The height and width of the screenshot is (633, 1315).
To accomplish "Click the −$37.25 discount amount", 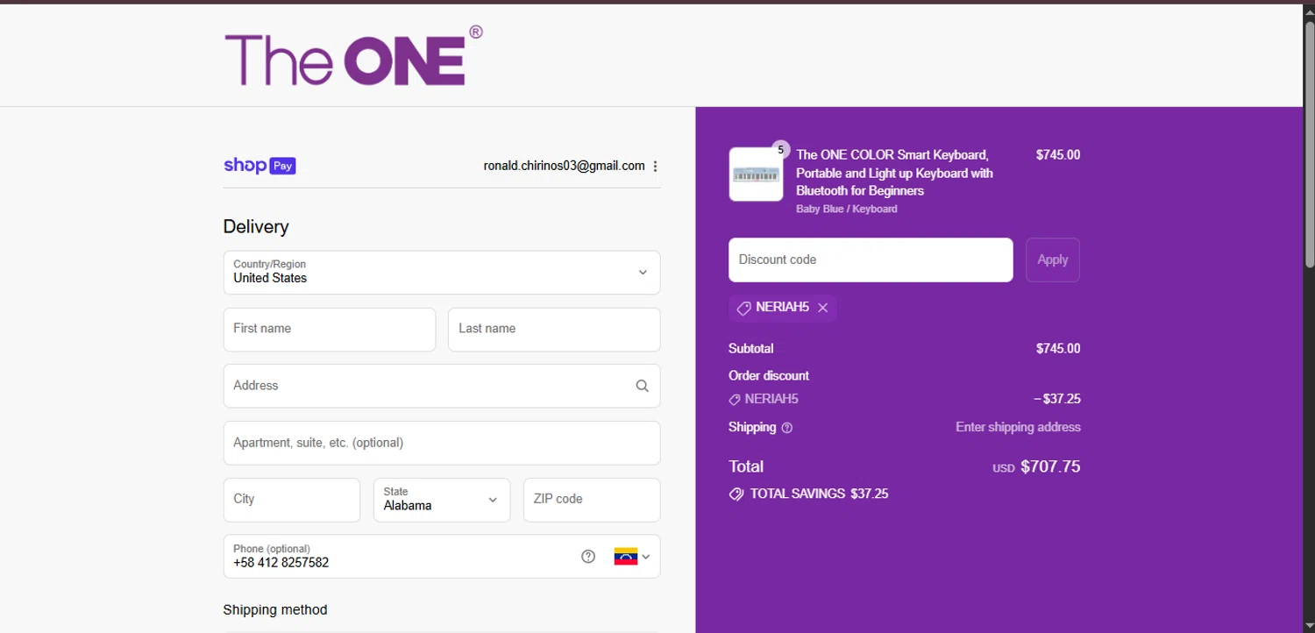I will coord(1057,400).
